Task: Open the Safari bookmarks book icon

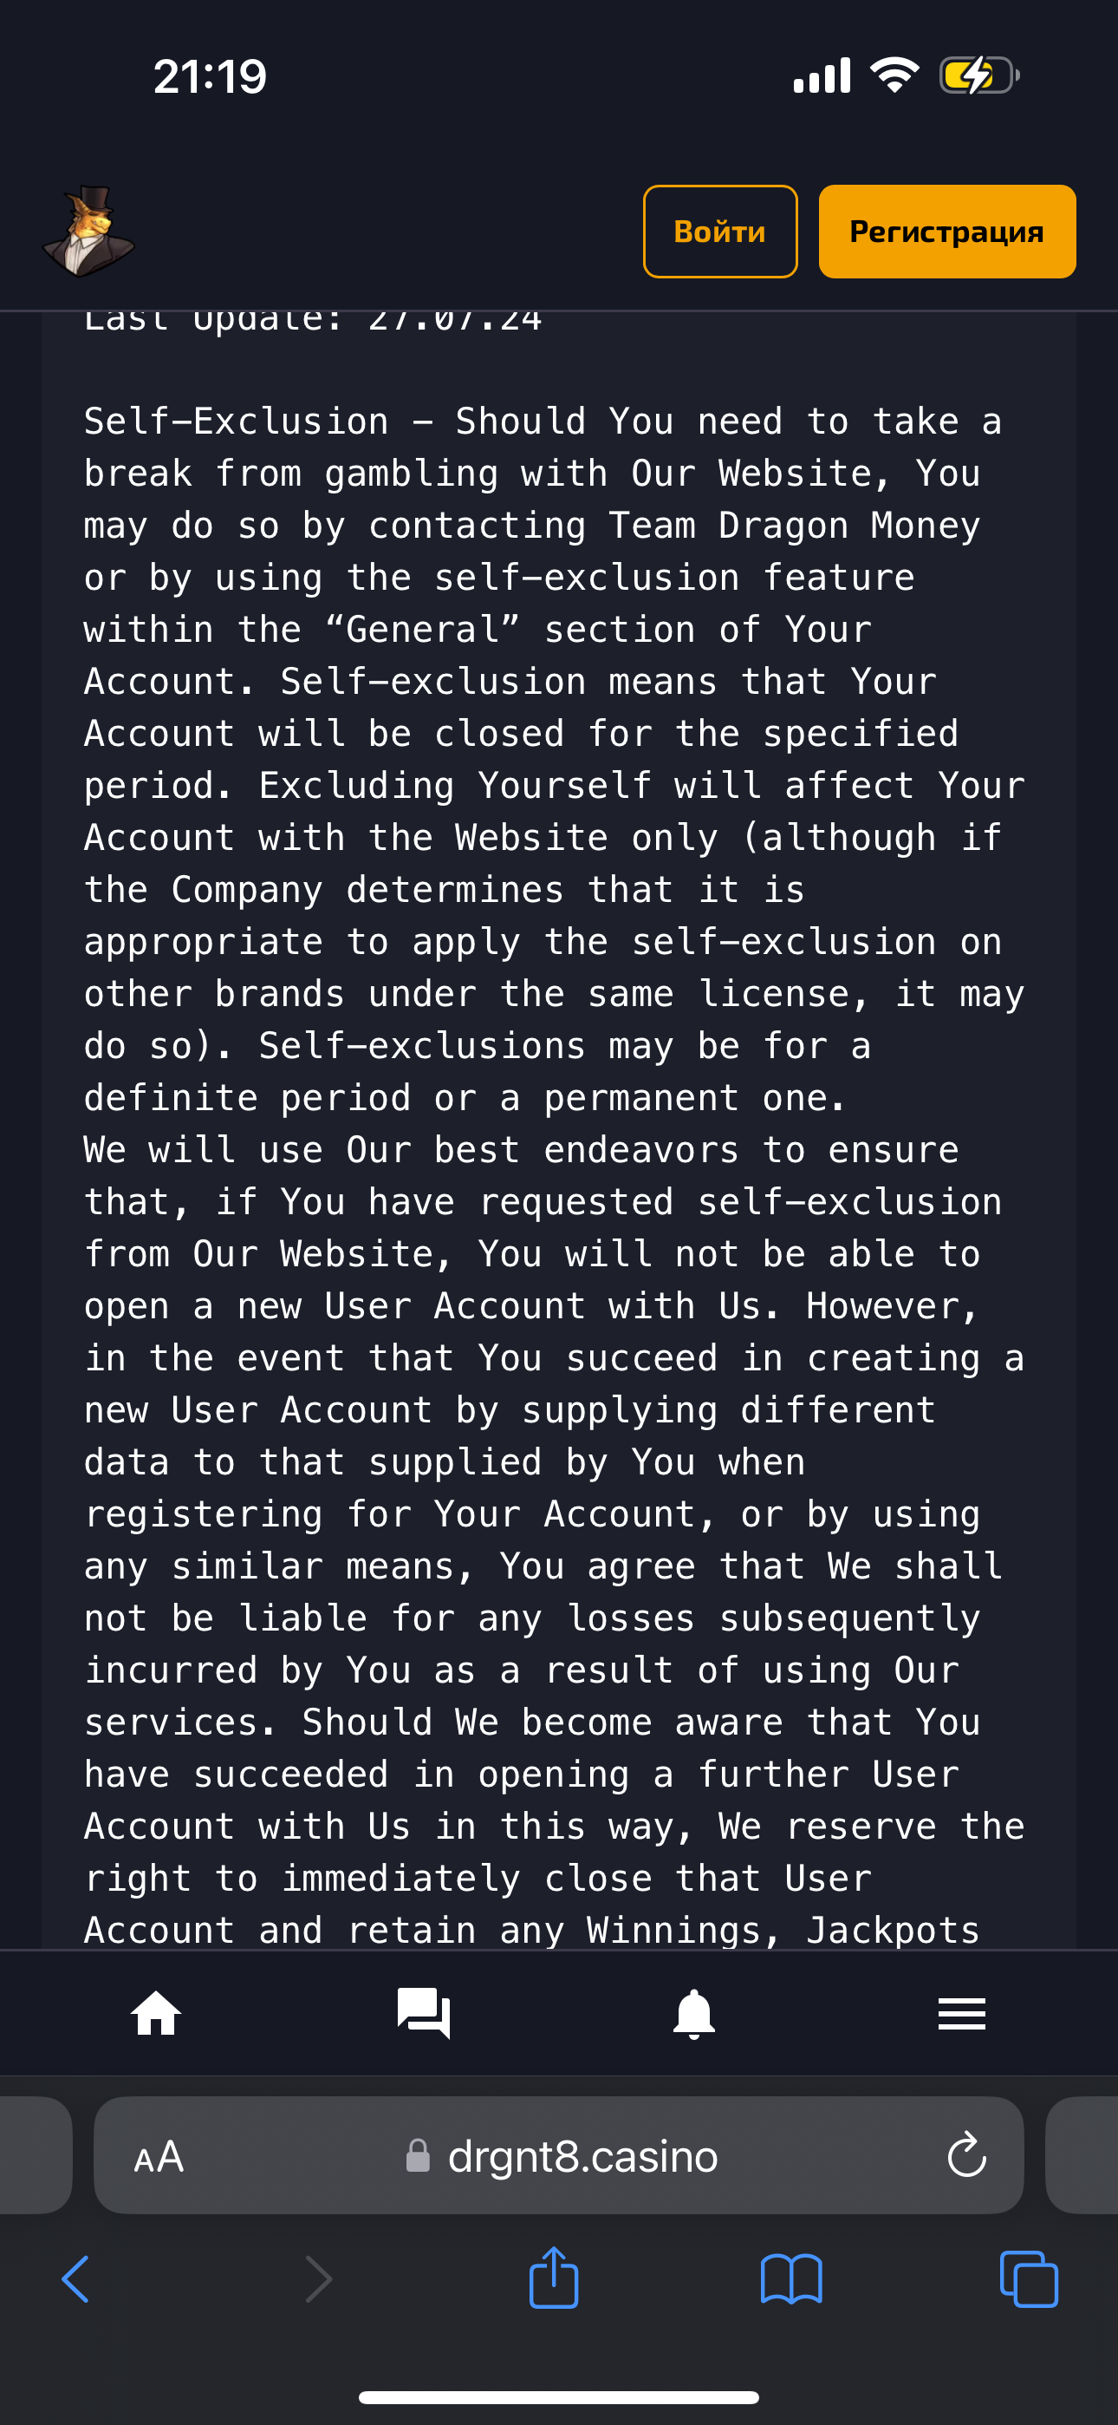Action: 791,2279
